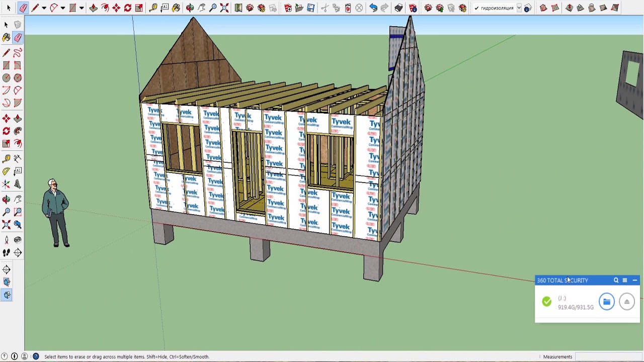Screen dimensions: 644x362
Task: Activate Zoom Window in left toolbar
Action: coord(18,212)
